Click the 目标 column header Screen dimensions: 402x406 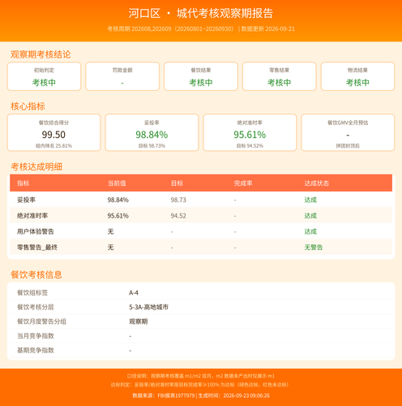(x=177, y=184)
